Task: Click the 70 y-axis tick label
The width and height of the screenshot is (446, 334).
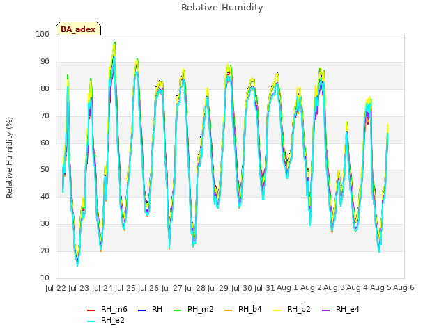Action: [45, 116]
